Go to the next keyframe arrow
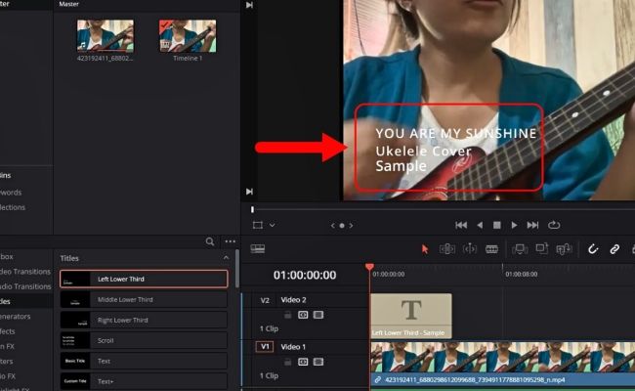635x391 pixels. [351, 226]
